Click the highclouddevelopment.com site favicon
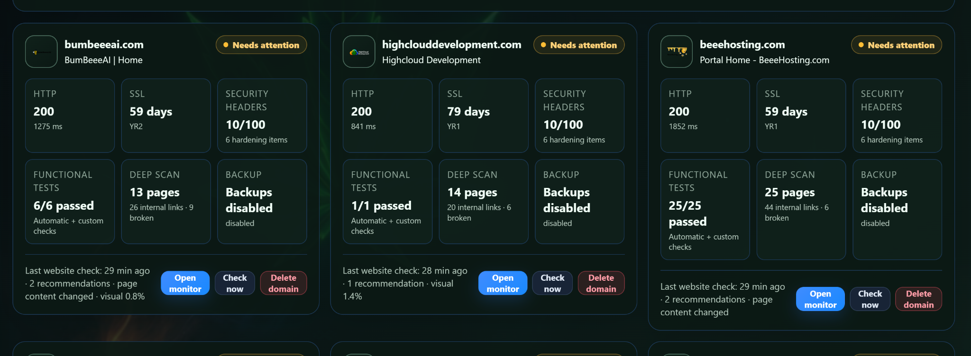Screen dimensions: 971x356 tap(359, 52)
